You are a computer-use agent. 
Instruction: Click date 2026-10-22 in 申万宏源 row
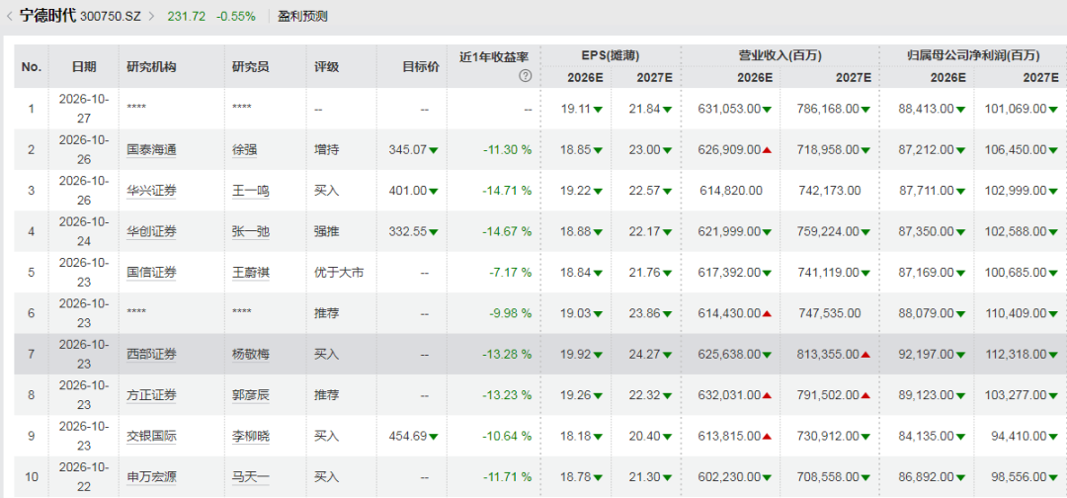(84, 476)
